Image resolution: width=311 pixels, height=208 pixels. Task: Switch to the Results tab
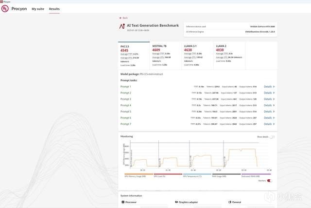54,9
